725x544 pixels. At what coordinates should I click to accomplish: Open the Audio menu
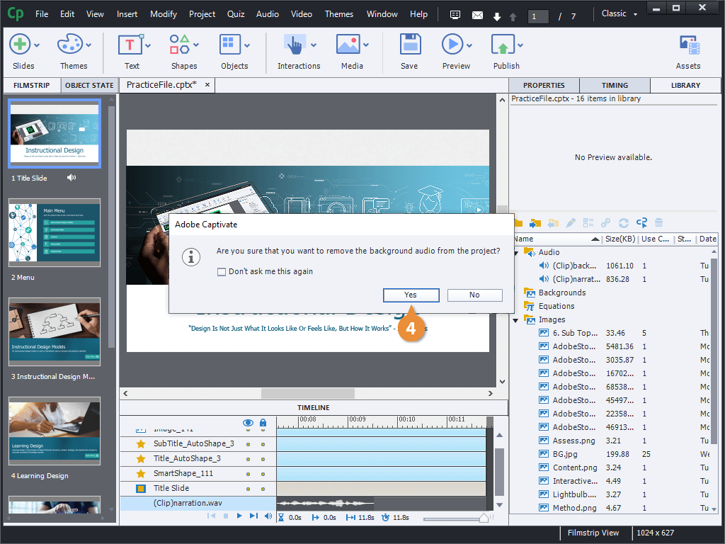pyautogui.click(x=267, y=14)
